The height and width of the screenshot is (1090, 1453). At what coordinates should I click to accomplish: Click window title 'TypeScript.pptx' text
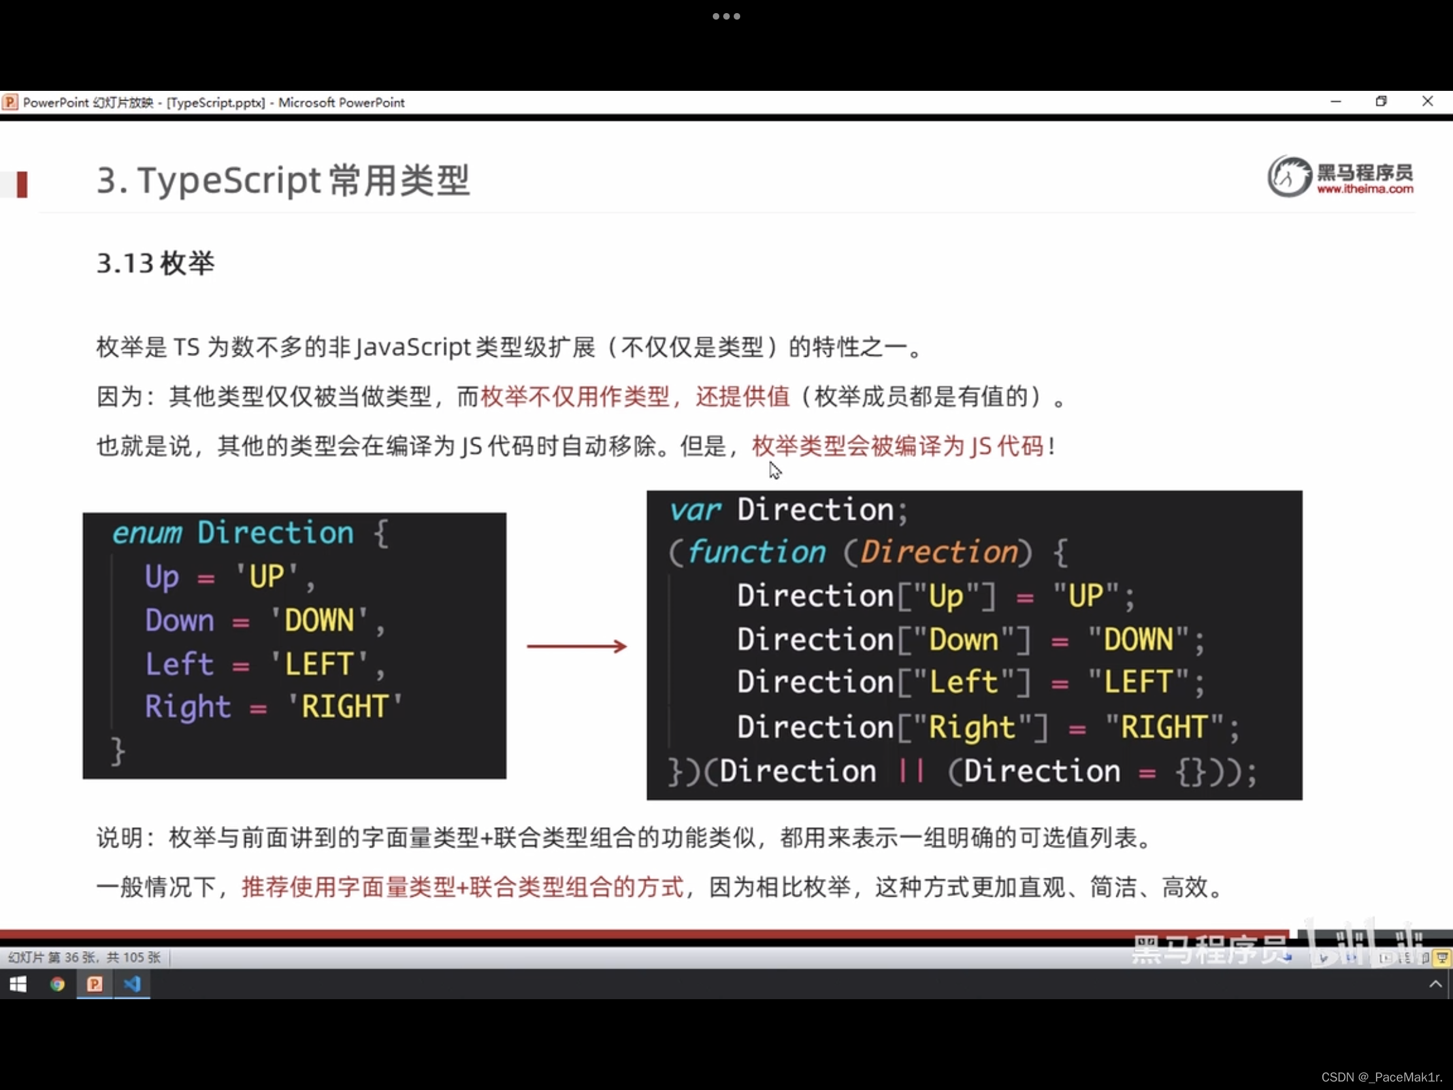(x=216, y=103)
